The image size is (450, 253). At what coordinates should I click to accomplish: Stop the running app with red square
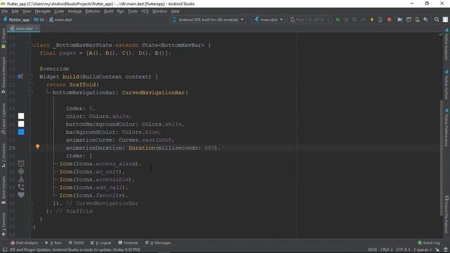point(389,20)
